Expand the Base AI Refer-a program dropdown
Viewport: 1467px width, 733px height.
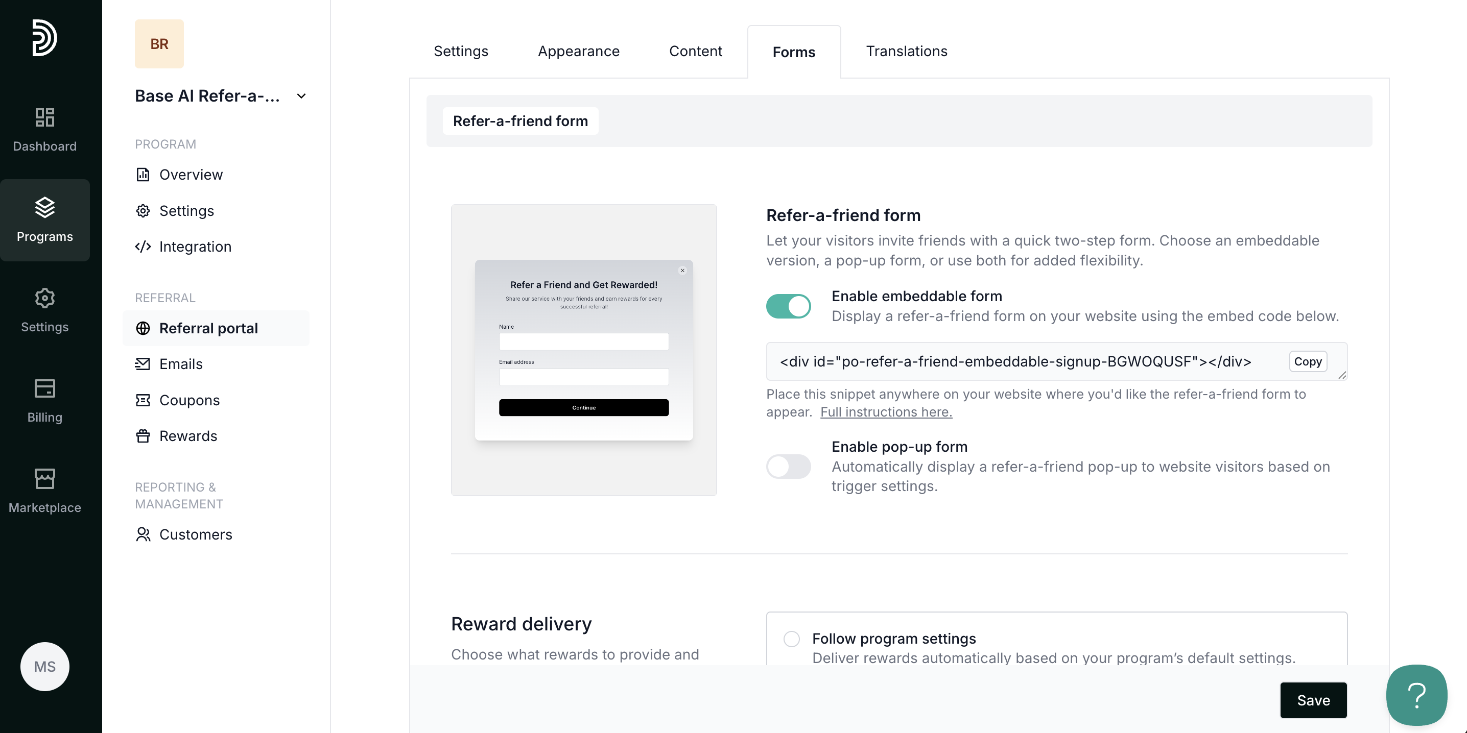(301, 96)
